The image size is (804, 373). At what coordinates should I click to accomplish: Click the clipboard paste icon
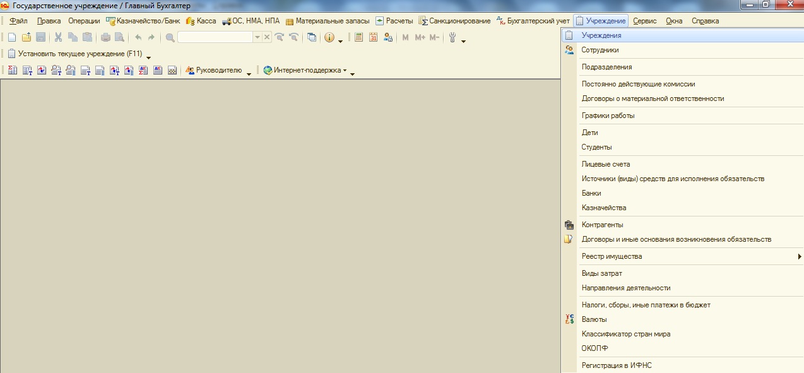point(87,37)
